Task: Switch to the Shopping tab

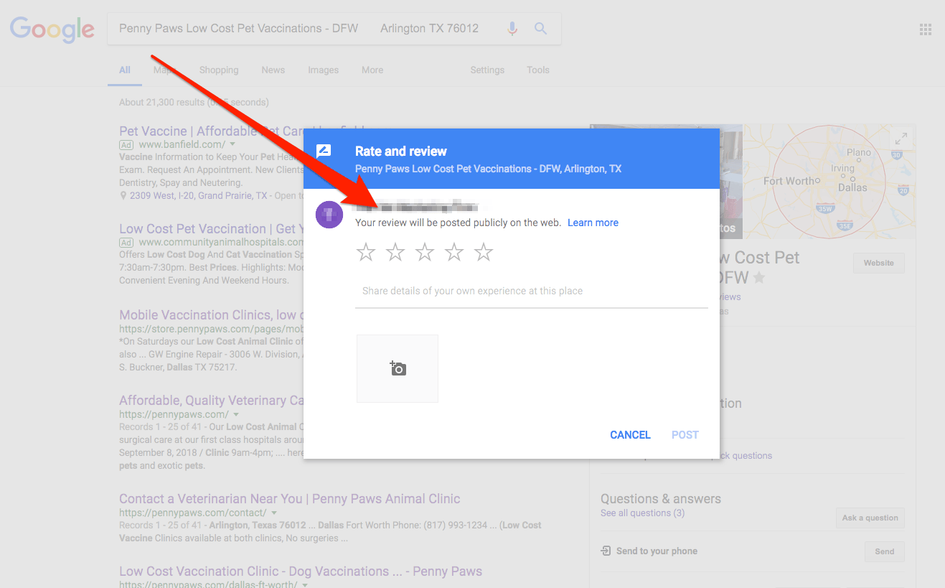Action: 219,70
